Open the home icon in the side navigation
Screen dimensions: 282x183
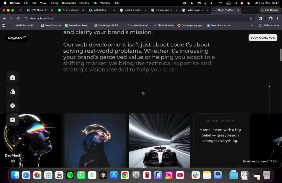tap(13, 78)
